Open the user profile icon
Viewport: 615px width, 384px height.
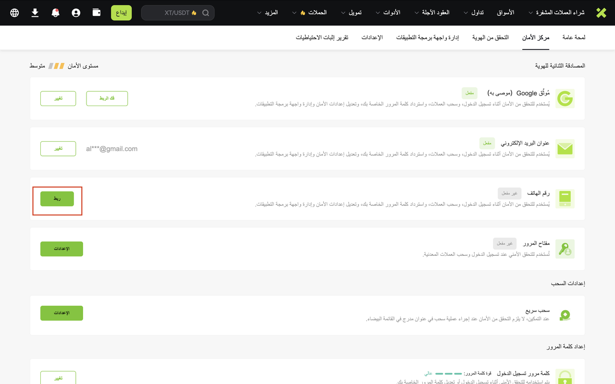coord(76,13)
